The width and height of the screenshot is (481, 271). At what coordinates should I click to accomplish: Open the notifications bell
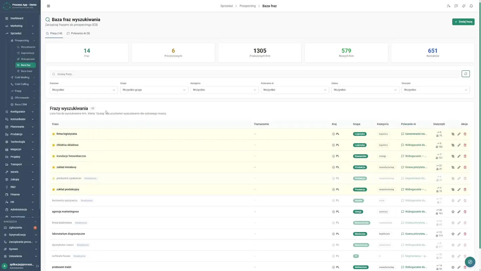click(471, 6)
